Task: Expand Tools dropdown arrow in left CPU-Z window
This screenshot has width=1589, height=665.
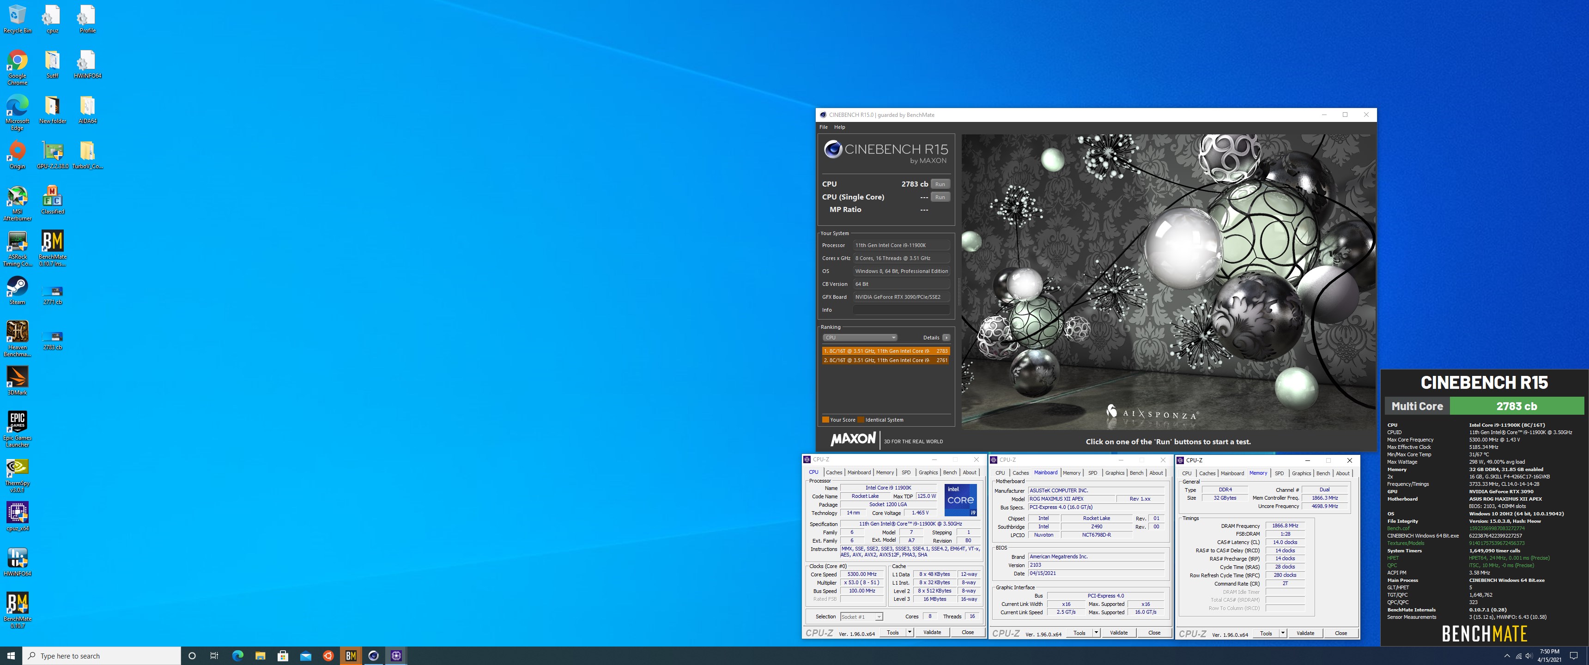Action: coord(909,632)
